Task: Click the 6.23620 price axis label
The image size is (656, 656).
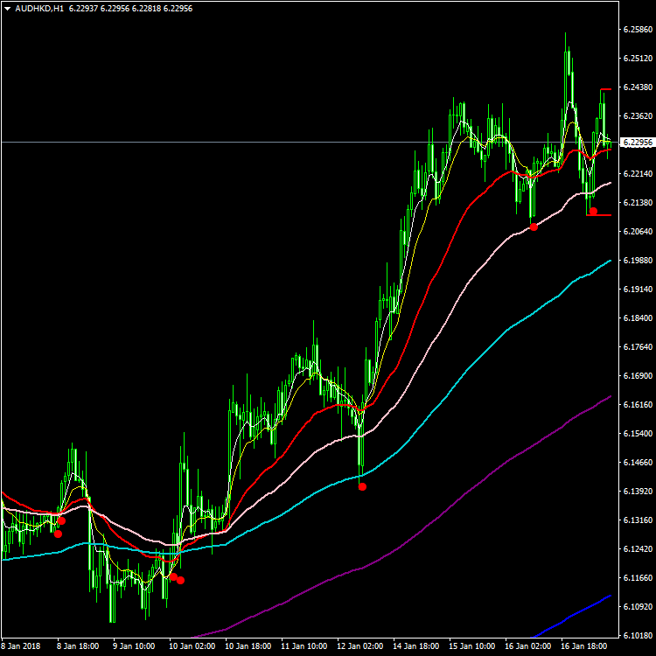Action: click(638, 115)
